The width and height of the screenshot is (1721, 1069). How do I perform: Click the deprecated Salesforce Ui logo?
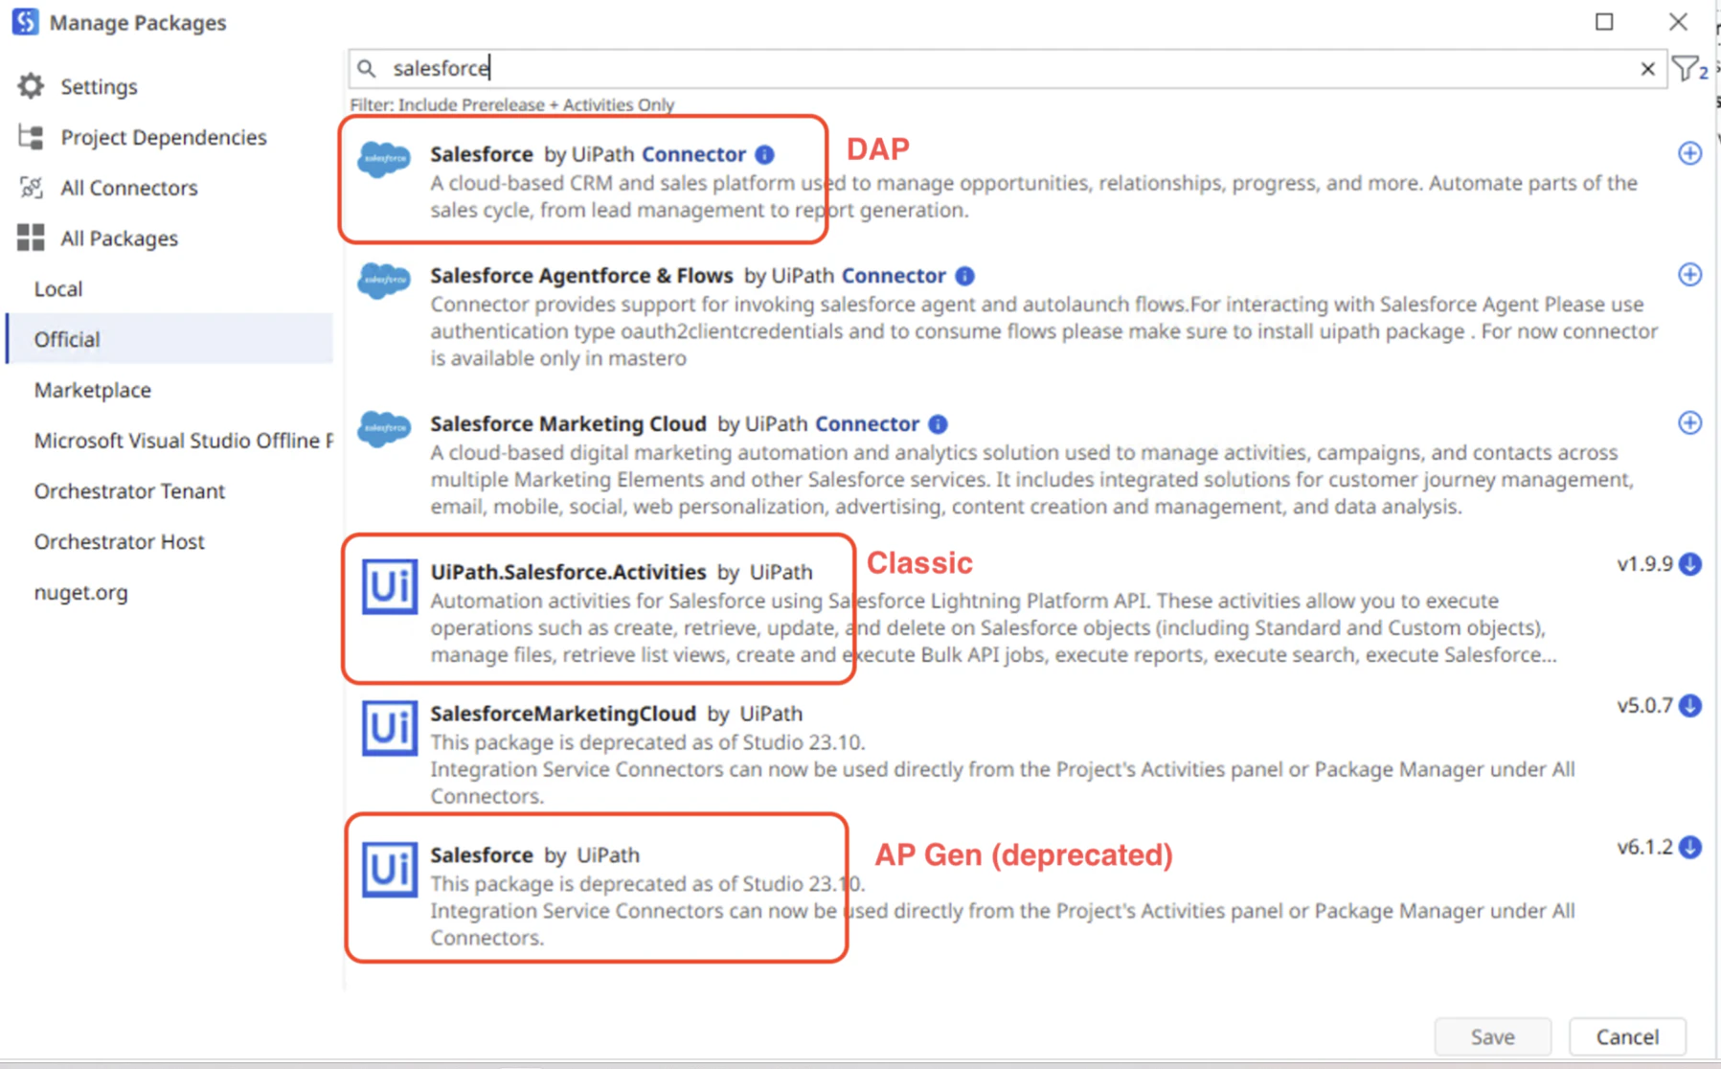tap(389, 869)
